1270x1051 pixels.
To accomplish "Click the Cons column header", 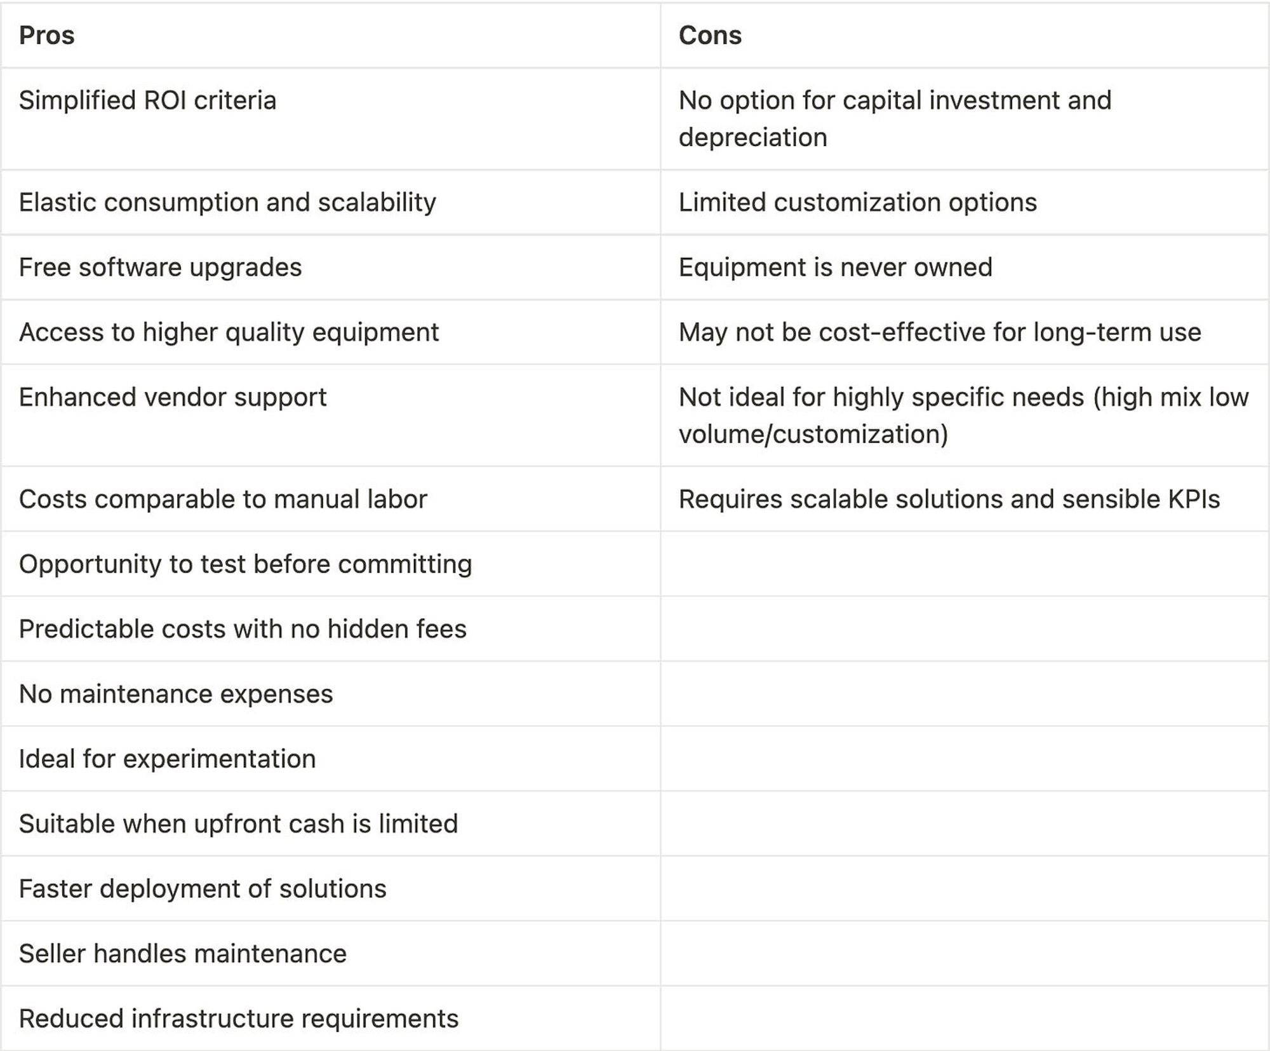I will click(710, 36).
